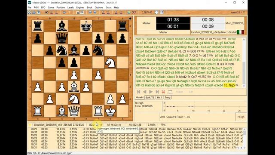Click the toolbar icon just left of the KB icon

pyautogui.click(x=78, y=12)
